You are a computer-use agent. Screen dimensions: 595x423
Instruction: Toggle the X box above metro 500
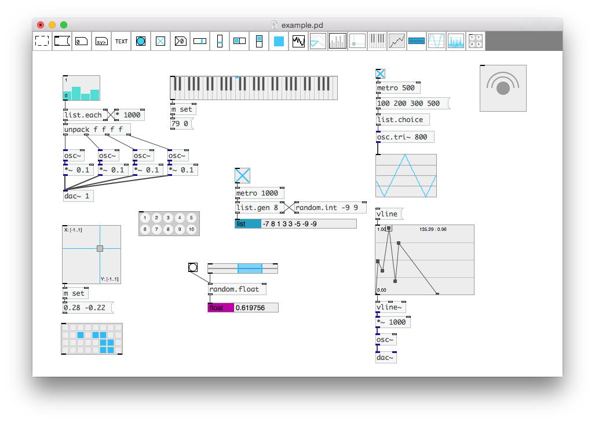(x=380, y=74)
